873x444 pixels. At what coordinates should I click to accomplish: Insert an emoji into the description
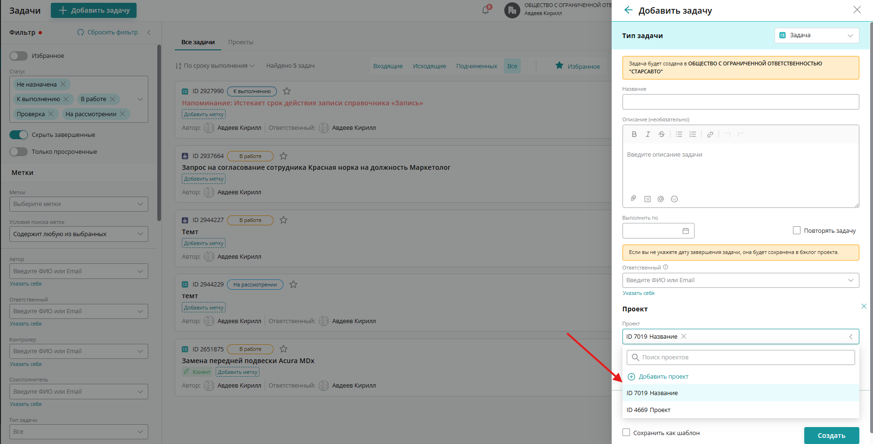(674, 198)
